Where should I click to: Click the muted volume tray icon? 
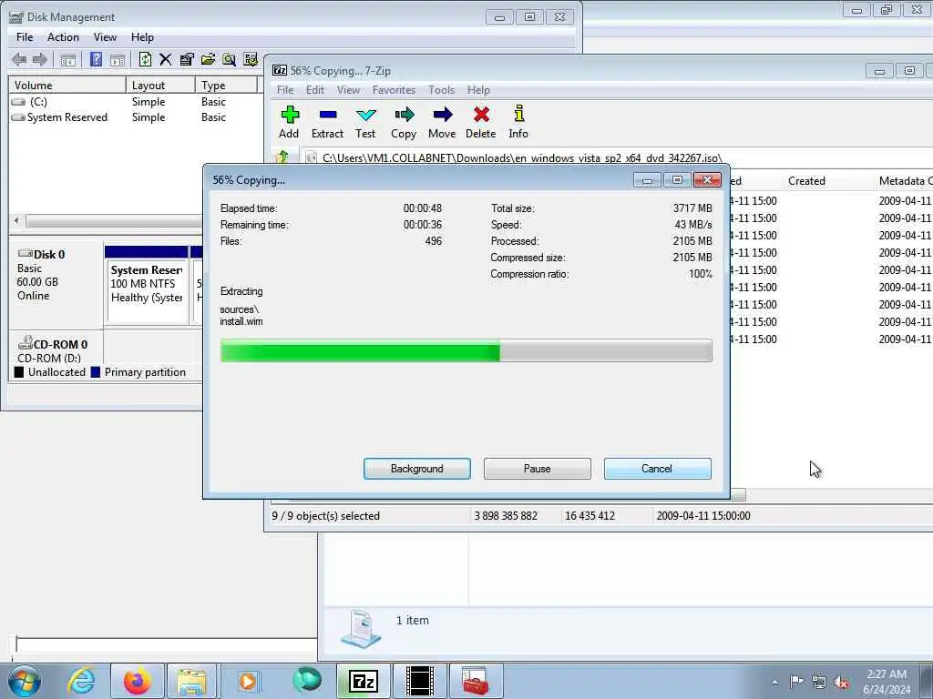tap(841, 682)
